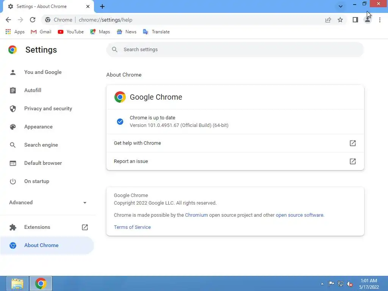Screen dimensions: 388x291
Task: Select Search engine in sidebar
Action: pos(41,145)
